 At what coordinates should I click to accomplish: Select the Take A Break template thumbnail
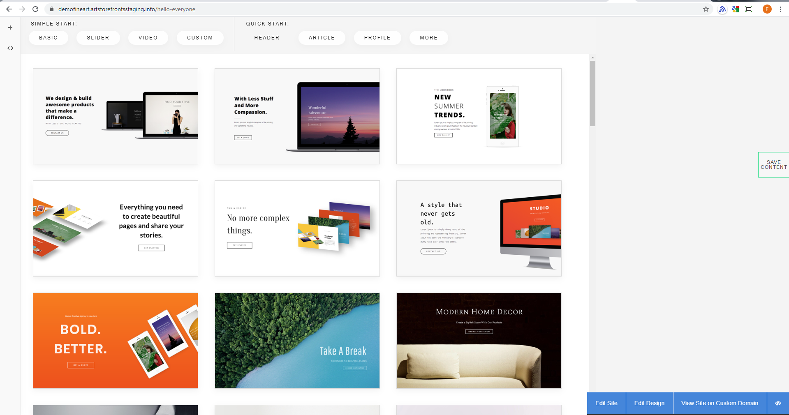297,340
